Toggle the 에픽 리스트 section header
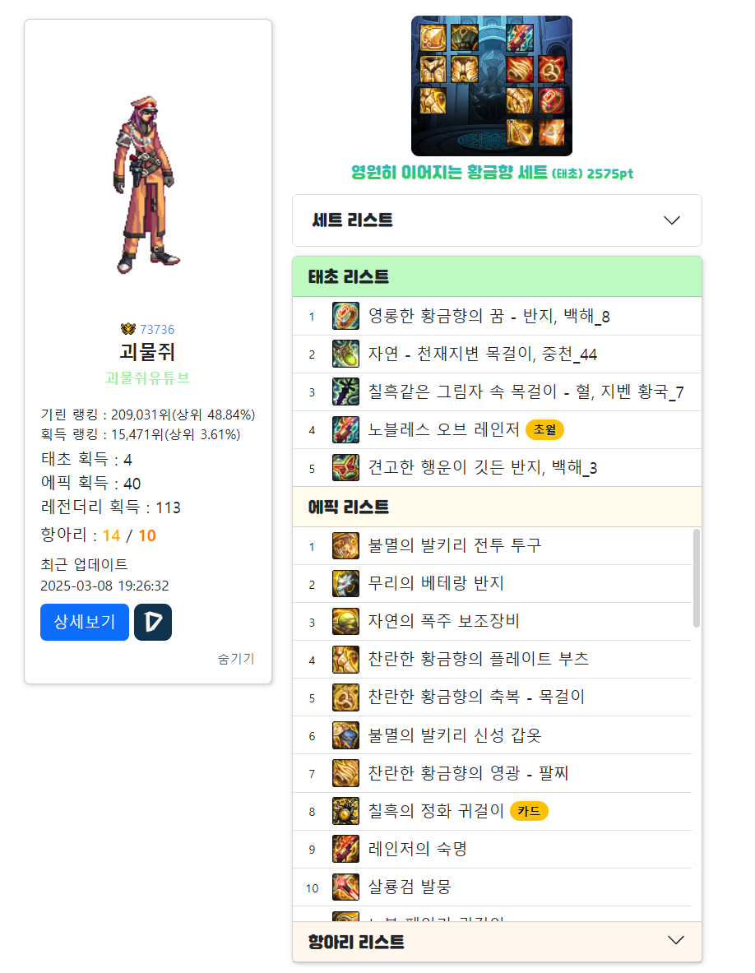 click(497, 507)
